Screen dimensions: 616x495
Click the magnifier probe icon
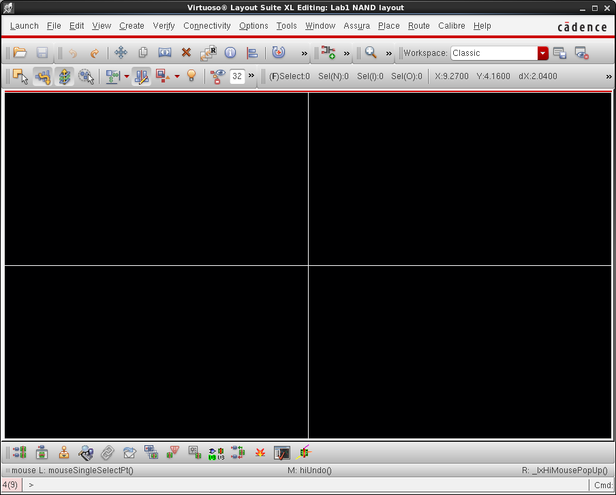coord(86,453)
